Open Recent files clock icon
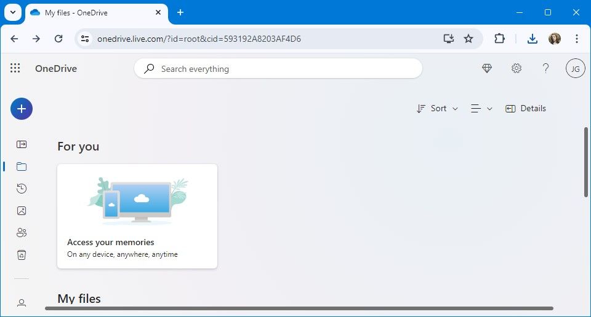This screenshot has height=317, width=591. tap(22, 189)
